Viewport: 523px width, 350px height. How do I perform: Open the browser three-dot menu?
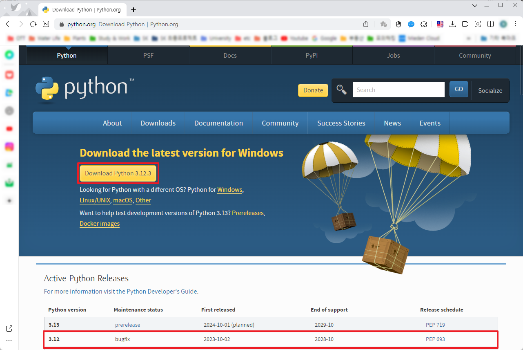(x=515, y=24)
